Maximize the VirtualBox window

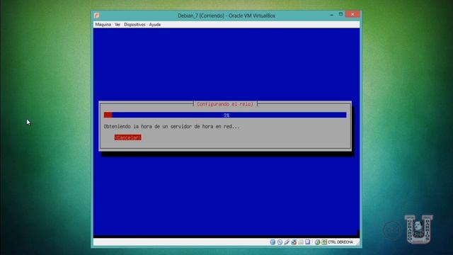coord(340,14)
